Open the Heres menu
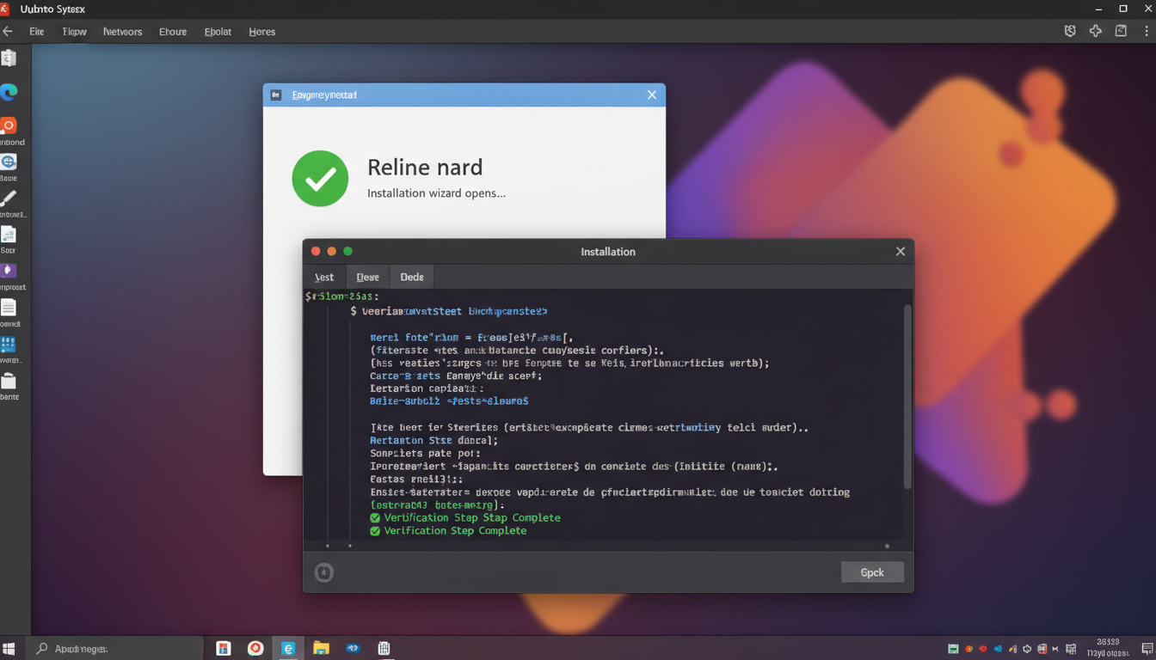Screen dimensions: 1156x660 [x=262, y=32]
